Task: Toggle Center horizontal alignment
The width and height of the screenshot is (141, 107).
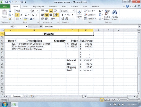Action: coord(47,15)
